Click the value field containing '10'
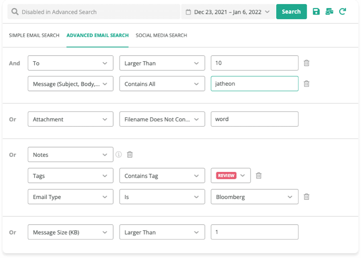Image resolution: width=361 pixels, height=258 pixels. [x=255, y=63]
